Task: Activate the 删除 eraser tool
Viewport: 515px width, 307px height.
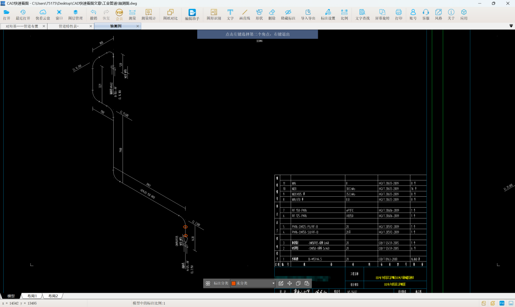Action: pyautogui.click(x=272, y=15)
